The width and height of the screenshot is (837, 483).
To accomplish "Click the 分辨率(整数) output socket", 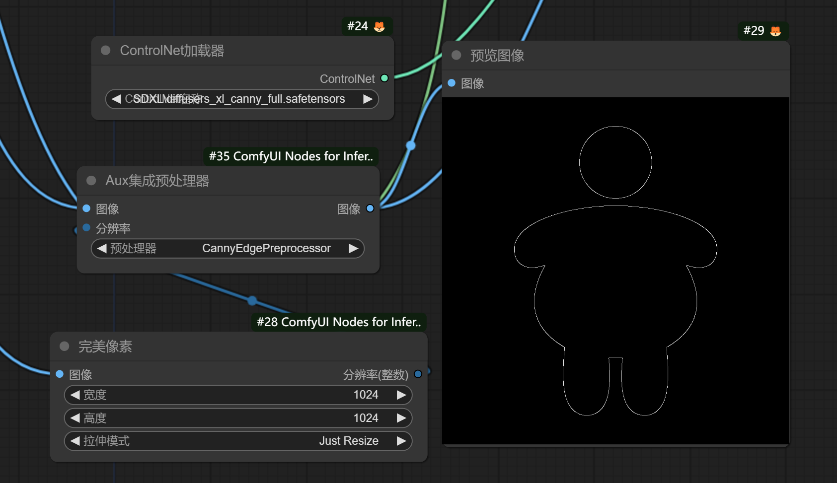I will point(418,374).
